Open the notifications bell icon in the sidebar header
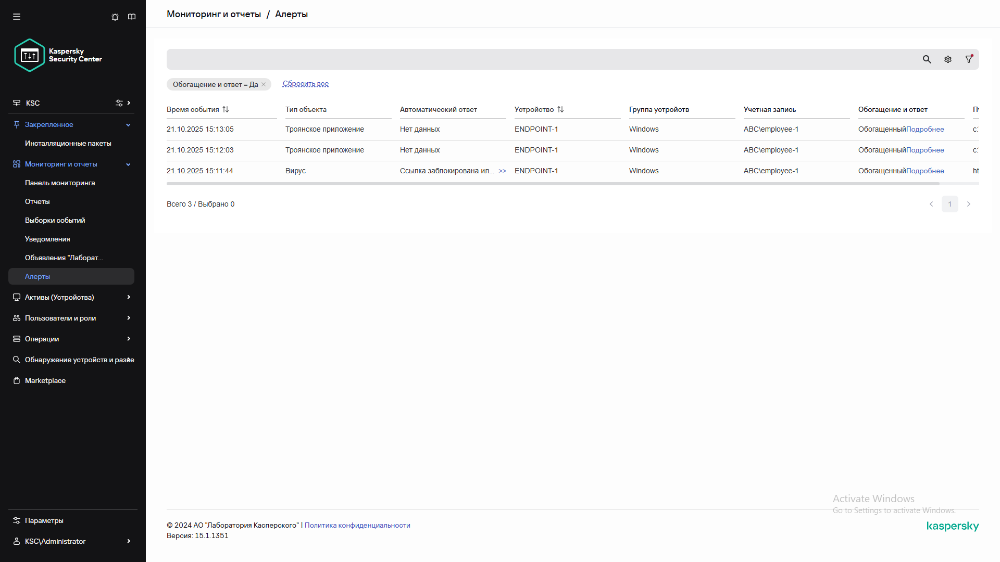1000x562 pixels. [x=115, y=17]
